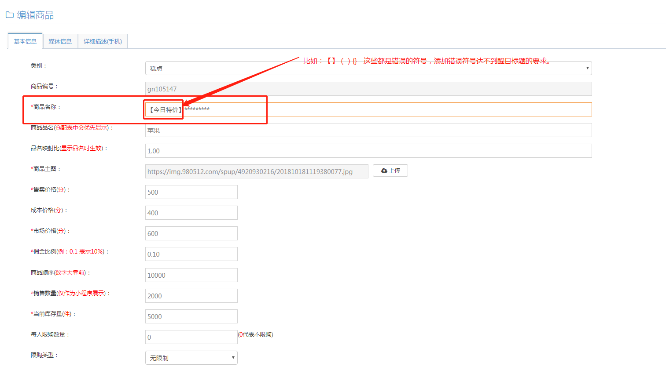
Task: Expand the 限购类型 dropdown showing 无限制
Action: (191, 358)
